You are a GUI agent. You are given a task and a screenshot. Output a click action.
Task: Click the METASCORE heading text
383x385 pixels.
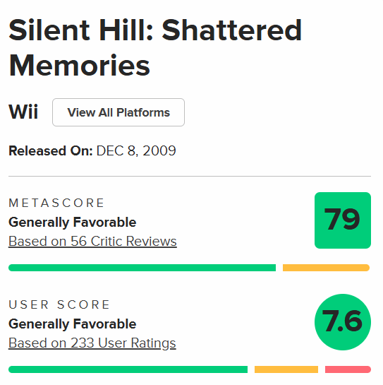pyautogui.click(x=56, y=203)
